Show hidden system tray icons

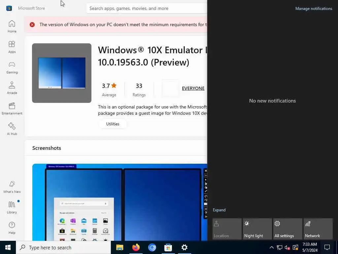coord(272,247)
